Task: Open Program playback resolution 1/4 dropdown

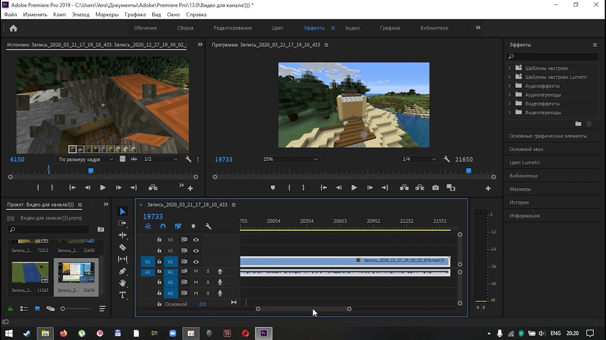Action: [x=419, y=159]
